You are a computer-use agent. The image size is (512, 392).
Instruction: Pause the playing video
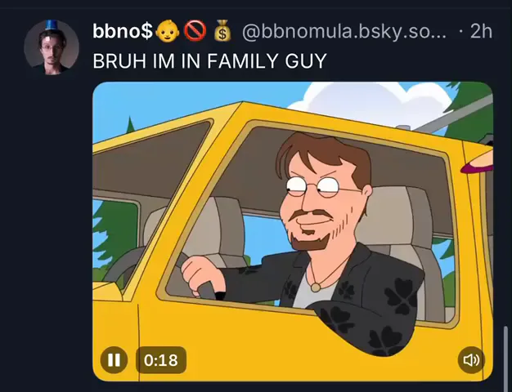[x=114, y=360]
